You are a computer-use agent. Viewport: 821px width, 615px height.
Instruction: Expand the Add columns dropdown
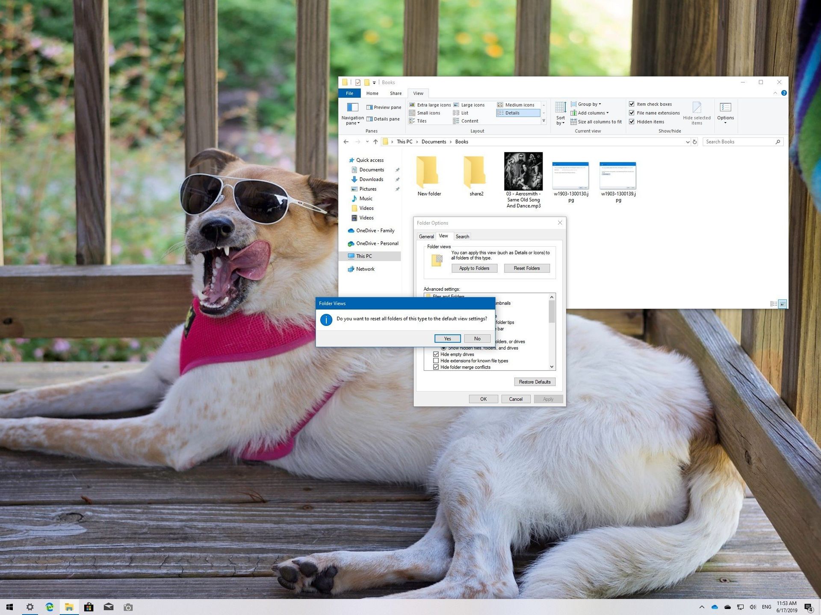pos(591,113)
